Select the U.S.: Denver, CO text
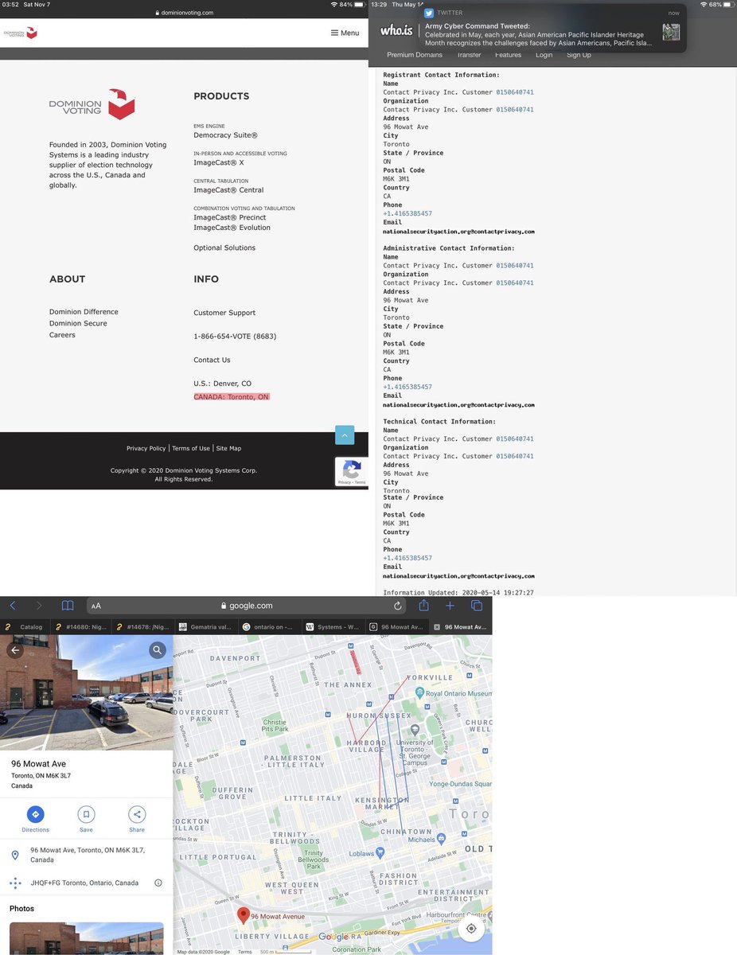Viewport: 737px width, 955px height. click(222, 384)
